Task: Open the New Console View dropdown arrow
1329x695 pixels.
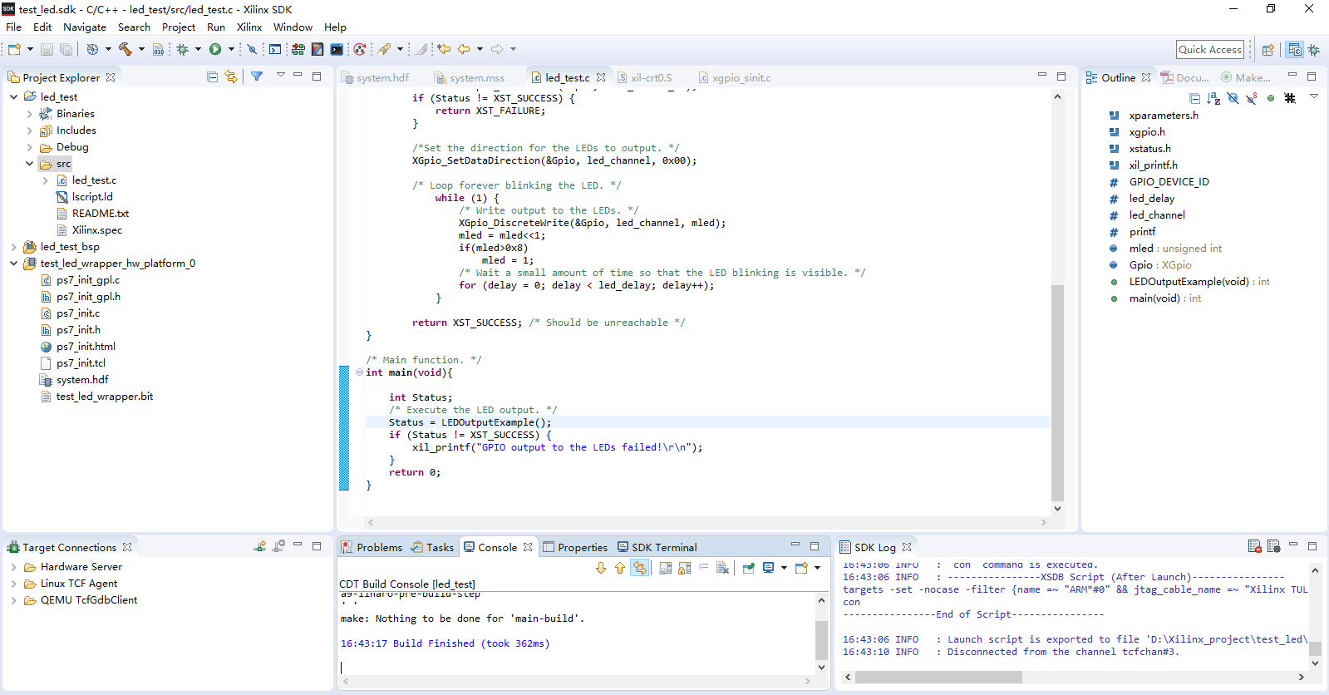Action: click(x=818, y=568)
